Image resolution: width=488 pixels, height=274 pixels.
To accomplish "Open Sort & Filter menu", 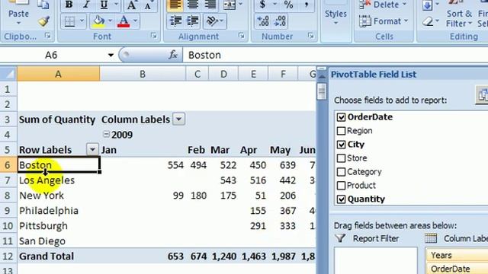I will pyautogui.click(x=459, y=18).
